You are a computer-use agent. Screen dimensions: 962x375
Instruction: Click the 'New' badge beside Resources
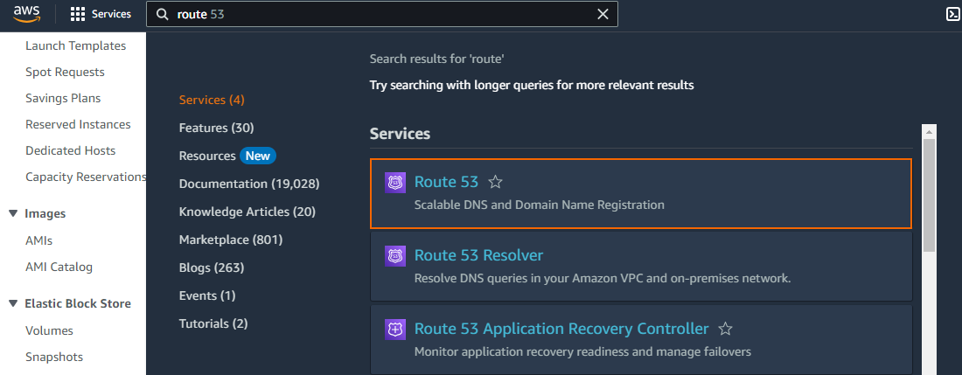(258, 156)
